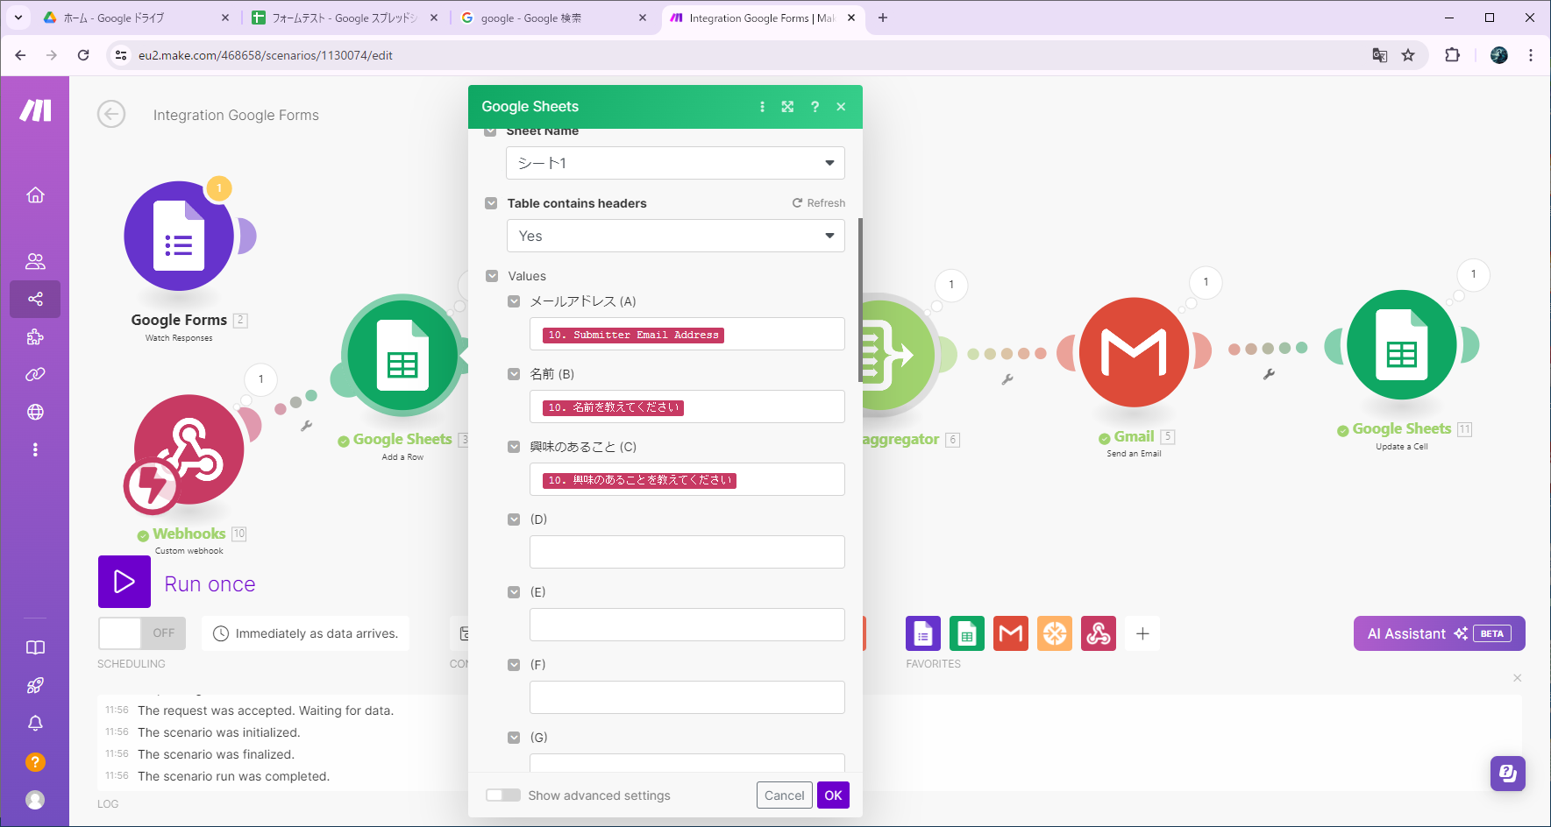Select the Google Sheets Update a Cell module
This screenshot has height=827, width=1551.
(1401, 345)
